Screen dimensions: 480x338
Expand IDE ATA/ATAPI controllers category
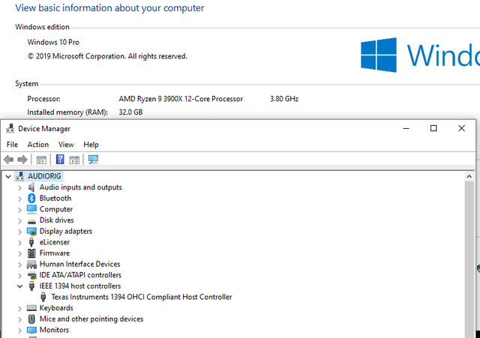coord(20,276)
